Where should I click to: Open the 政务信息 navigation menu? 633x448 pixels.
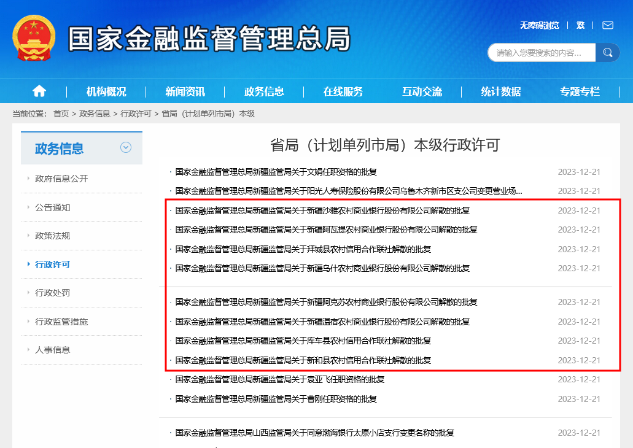click(x=264, y=91)
